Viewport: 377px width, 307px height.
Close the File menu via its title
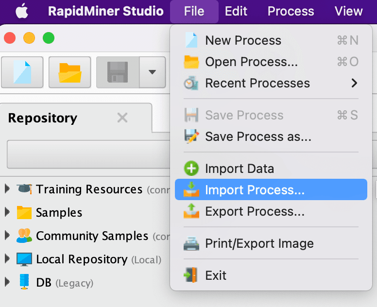pyautogui.click(x=194, y=11)
